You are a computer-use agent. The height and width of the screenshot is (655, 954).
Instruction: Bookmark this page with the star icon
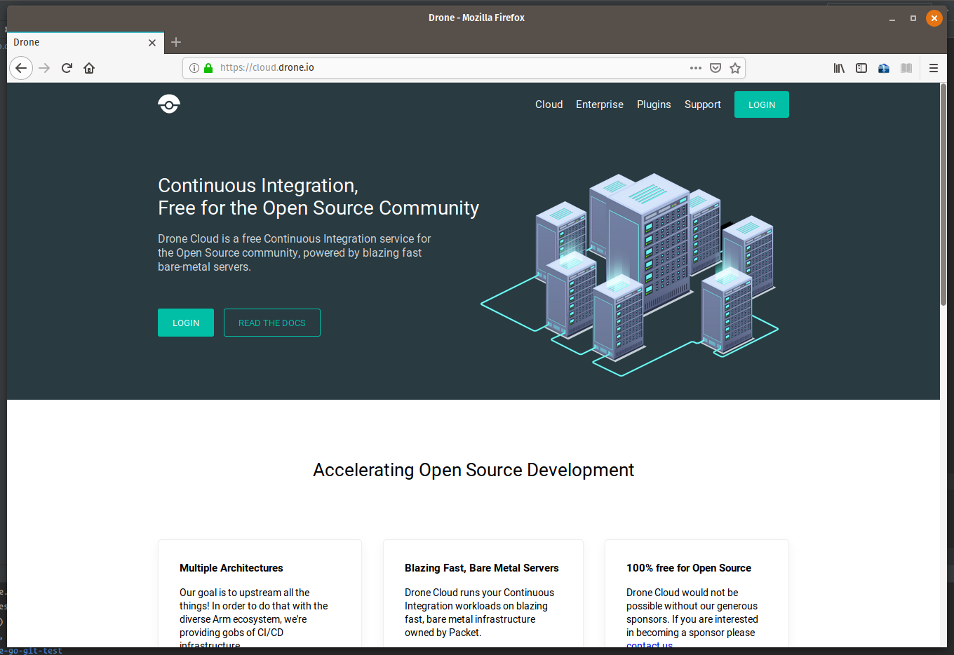click(x=734, y=68)
